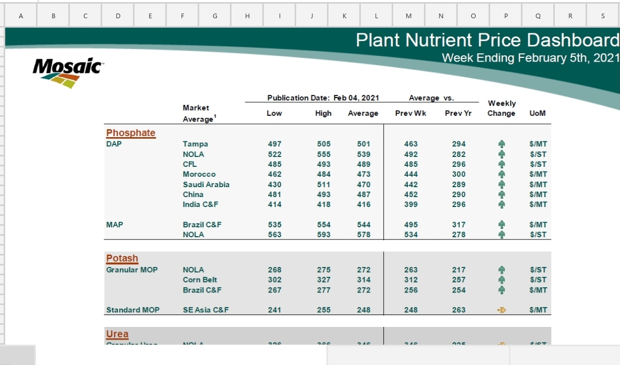
Task: Click weekly change arrow for MAP Brazil C&F
Action: point(502,225)
